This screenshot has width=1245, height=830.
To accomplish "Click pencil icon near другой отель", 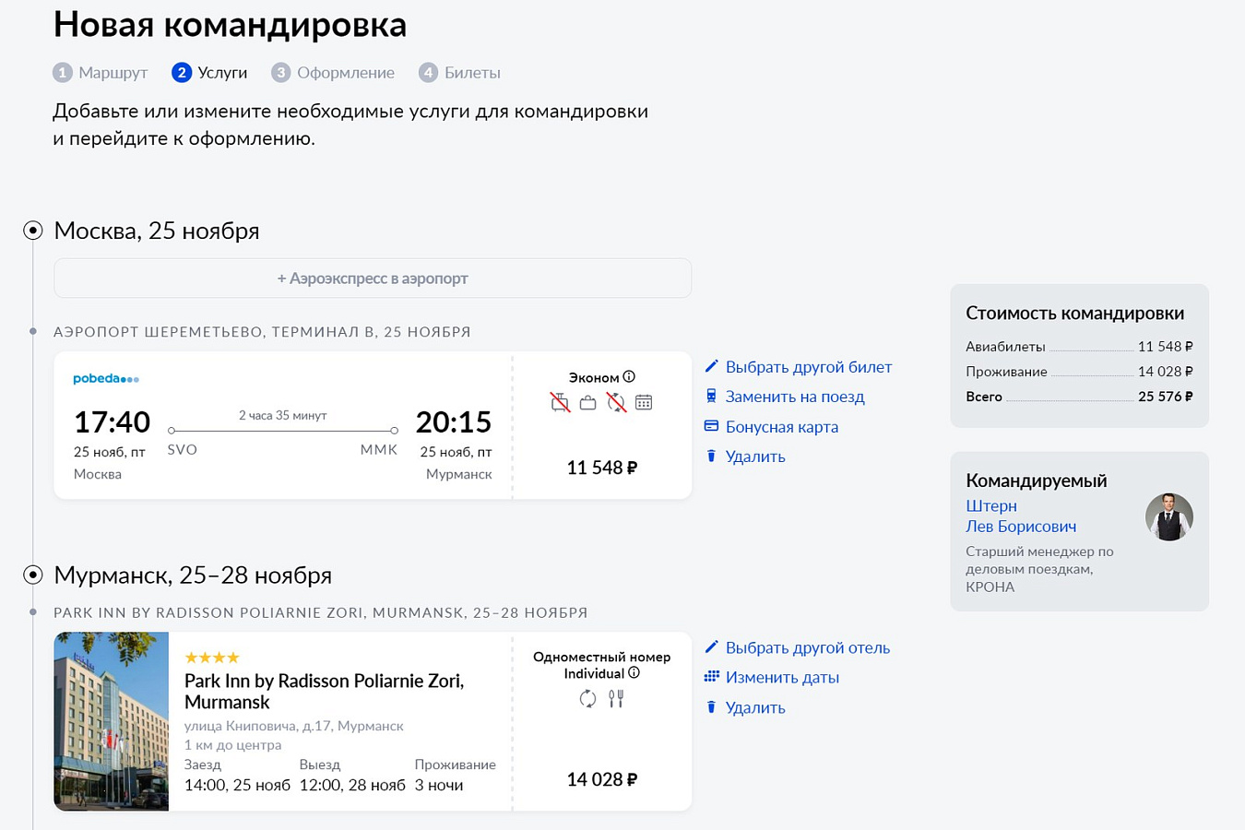I will tap(711, 646).
